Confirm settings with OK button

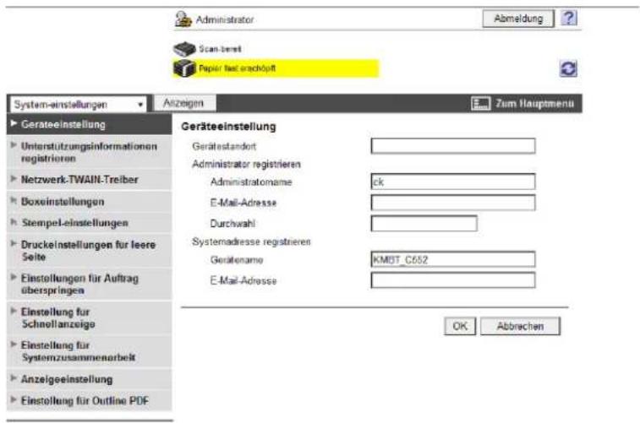460,326
